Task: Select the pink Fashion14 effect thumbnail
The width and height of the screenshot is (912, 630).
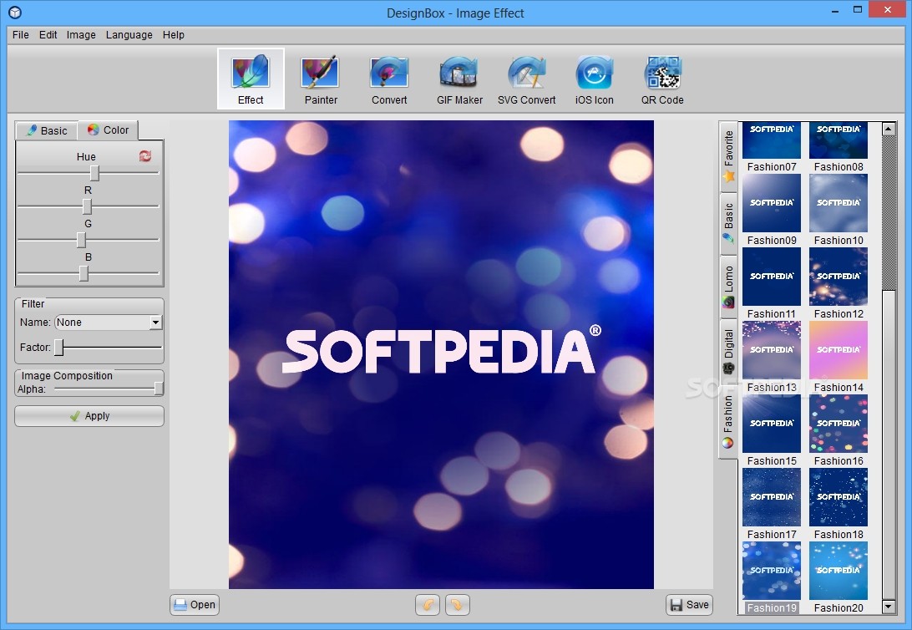Action: (x=839, y=350)
